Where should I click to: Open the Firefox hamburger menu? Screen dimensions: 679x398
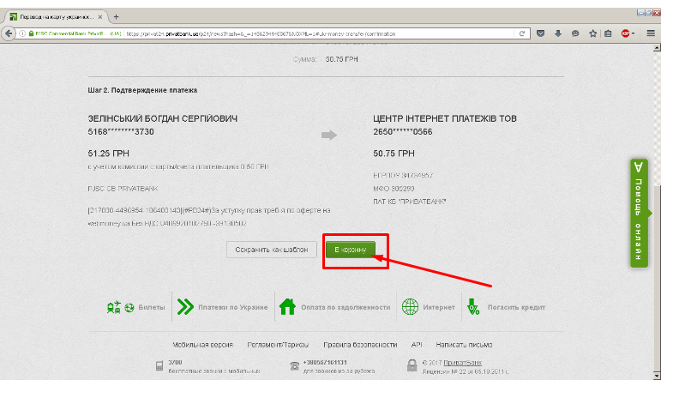point(651,33)
